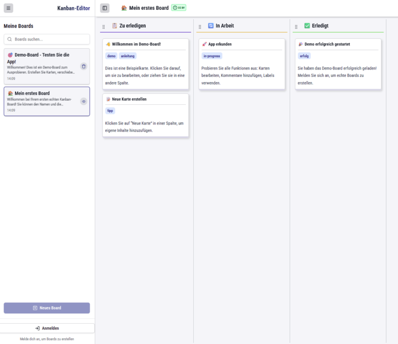Click the In Arbeit column title

click(x=224, y=25)
